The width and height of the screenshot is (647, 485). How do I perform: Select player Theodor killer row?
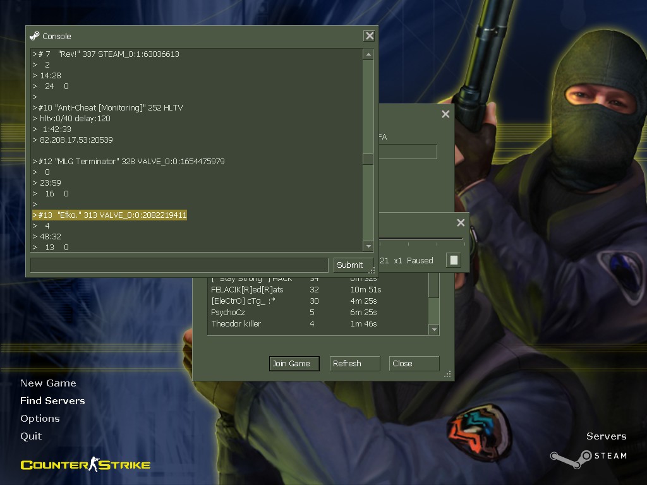pyautogui.click(x=318, y=324)
